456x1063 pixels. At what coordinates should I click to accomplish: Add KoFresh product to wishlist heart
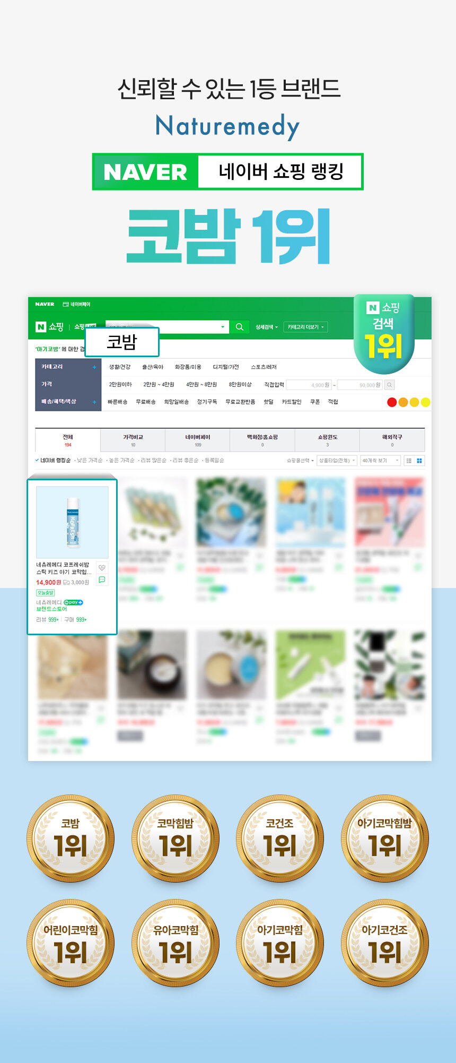click(102, 568)
